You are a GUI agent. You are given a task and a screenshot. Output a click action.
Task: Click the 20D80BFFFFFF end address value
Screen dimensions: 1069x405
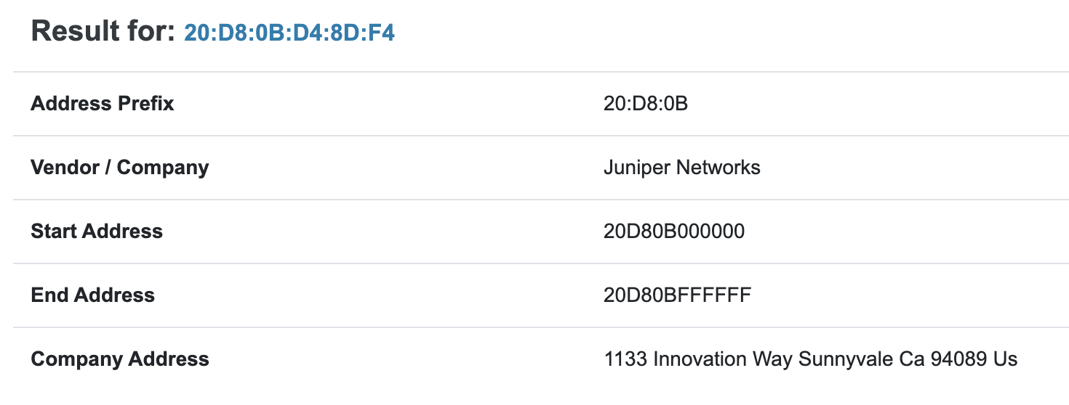[x=677, y=295]
